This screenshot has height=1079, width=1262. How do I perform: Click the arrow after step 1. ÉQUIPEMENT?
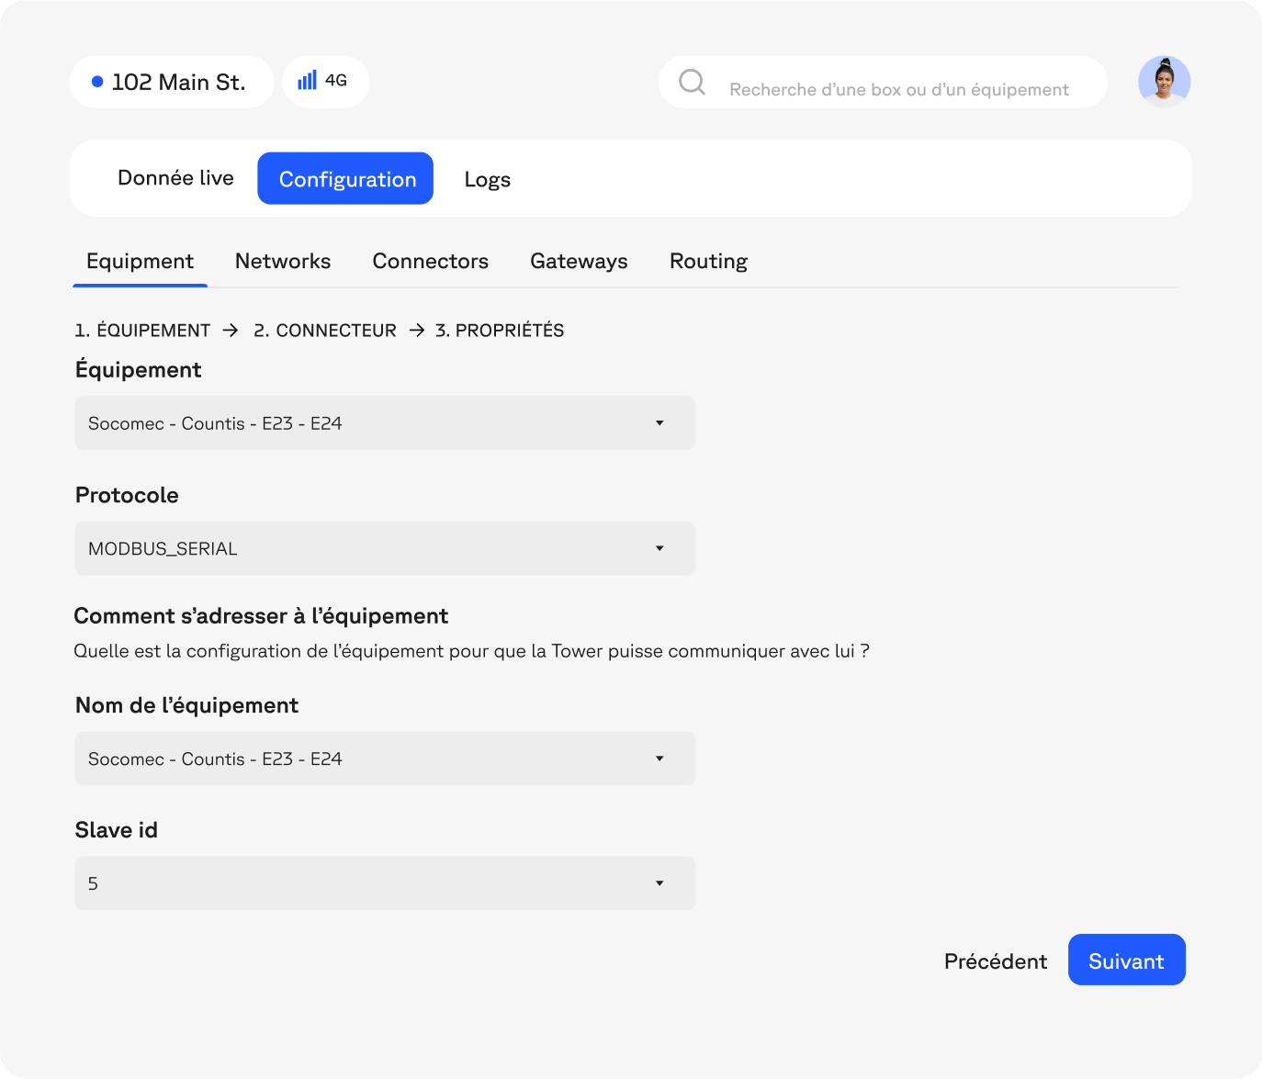(x=231, y=331)
